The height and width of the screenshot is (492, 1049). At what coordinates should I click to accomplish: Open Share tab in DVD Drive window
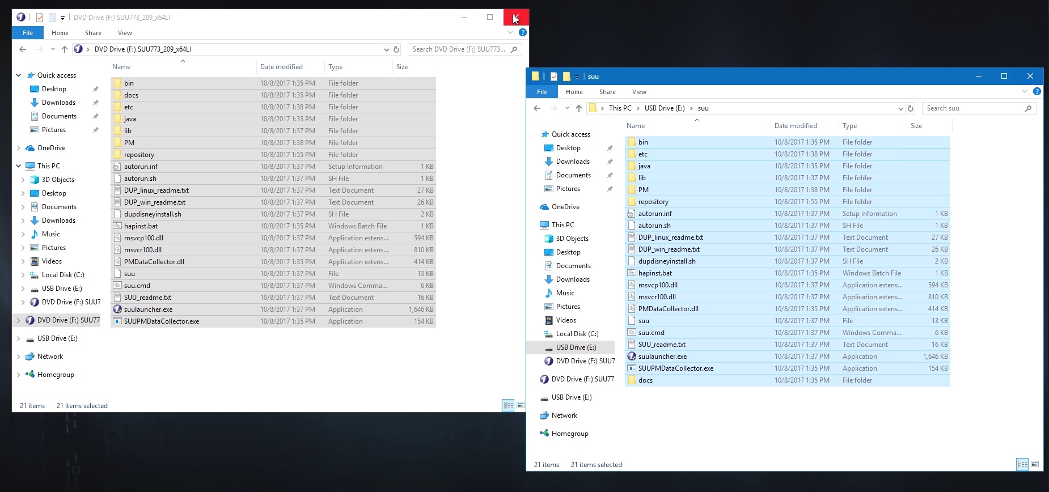94,33
